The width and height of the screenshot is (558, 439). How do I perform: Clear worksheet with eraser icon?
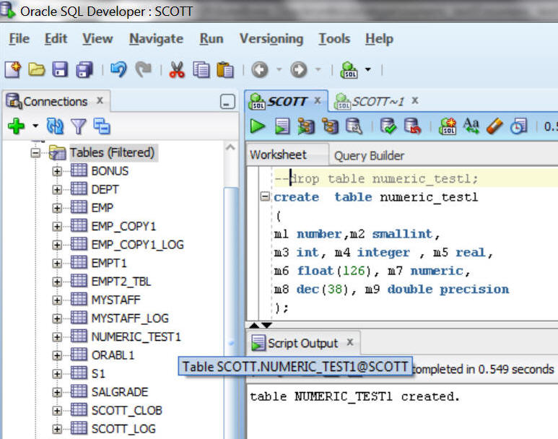[494, 126]
